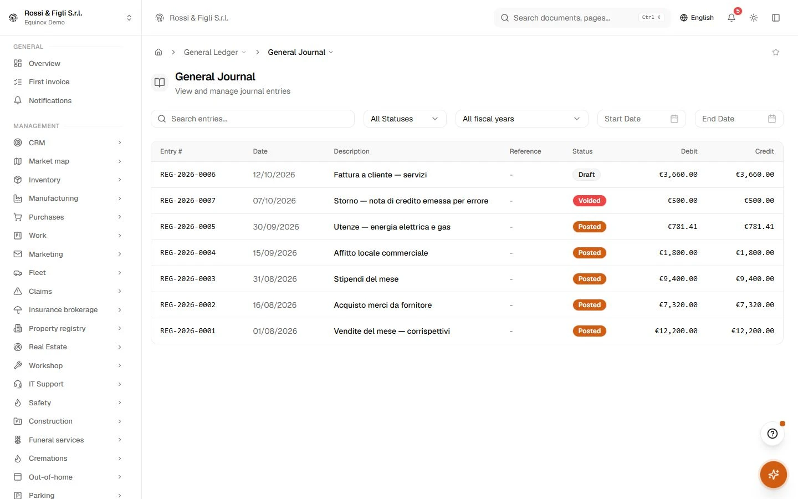The image size is (798, 499).
Task: Open the All Statuses dropdown
Action: [x=405, y=119]
